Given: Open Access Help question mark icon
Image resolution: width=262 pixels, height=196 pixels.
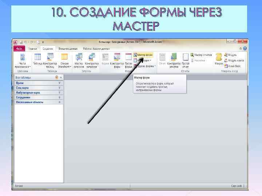Looking at the screenshot, I should [x=245, y=49].
